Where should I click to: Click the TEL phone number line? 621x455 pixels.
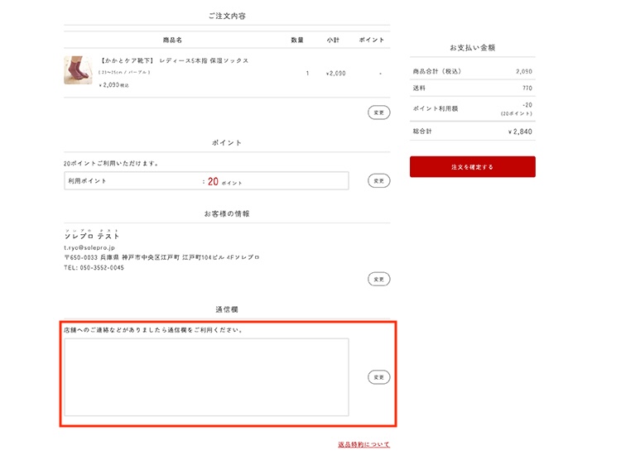coord(94,267)
